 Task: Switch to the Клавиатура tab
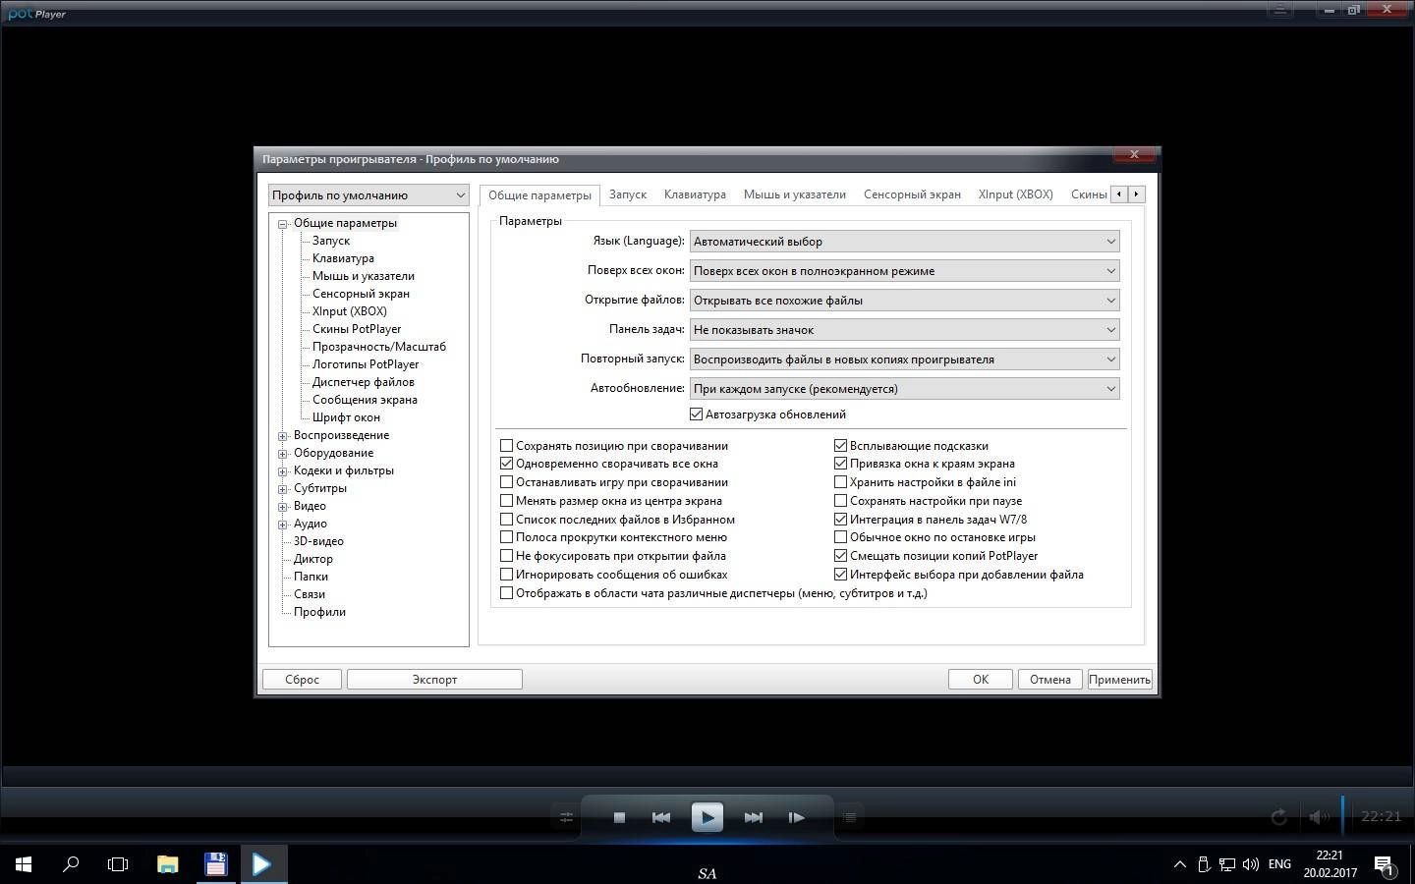[695, 194]
